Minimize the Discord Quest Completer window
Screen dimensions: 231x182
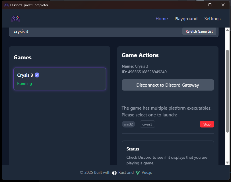(197, 5)
